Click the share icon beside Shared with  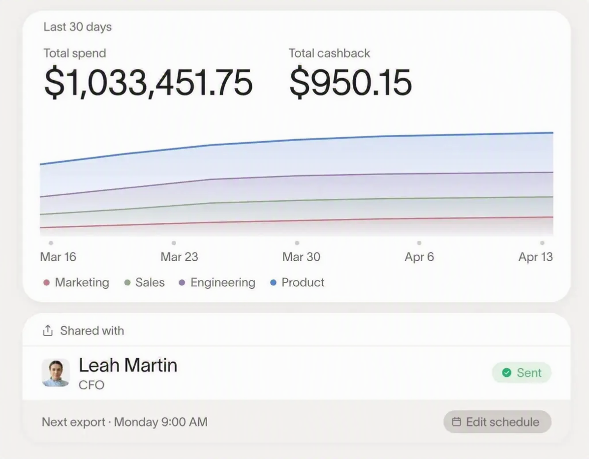coord(48,331)
